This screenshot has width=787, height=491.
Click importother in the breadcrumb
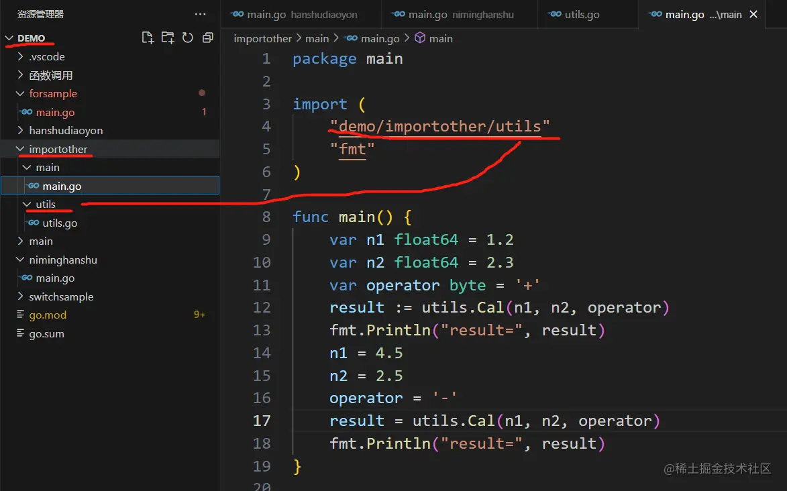click(262, 38)
